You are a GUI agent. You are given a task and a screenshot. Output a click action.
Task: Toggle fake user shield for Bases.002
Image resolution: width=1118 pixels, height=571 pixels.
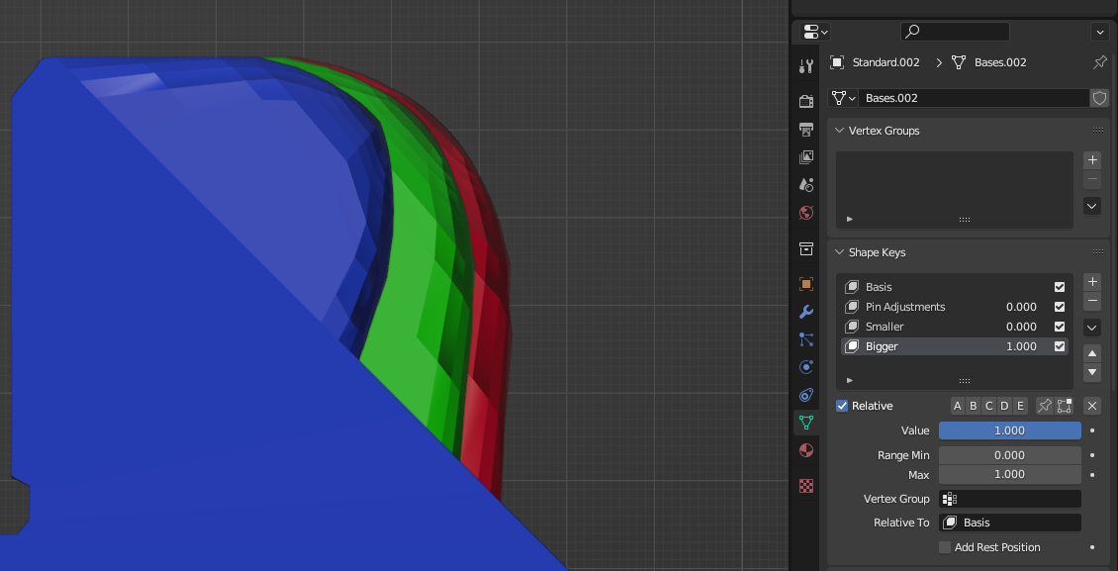point(1099,98)
